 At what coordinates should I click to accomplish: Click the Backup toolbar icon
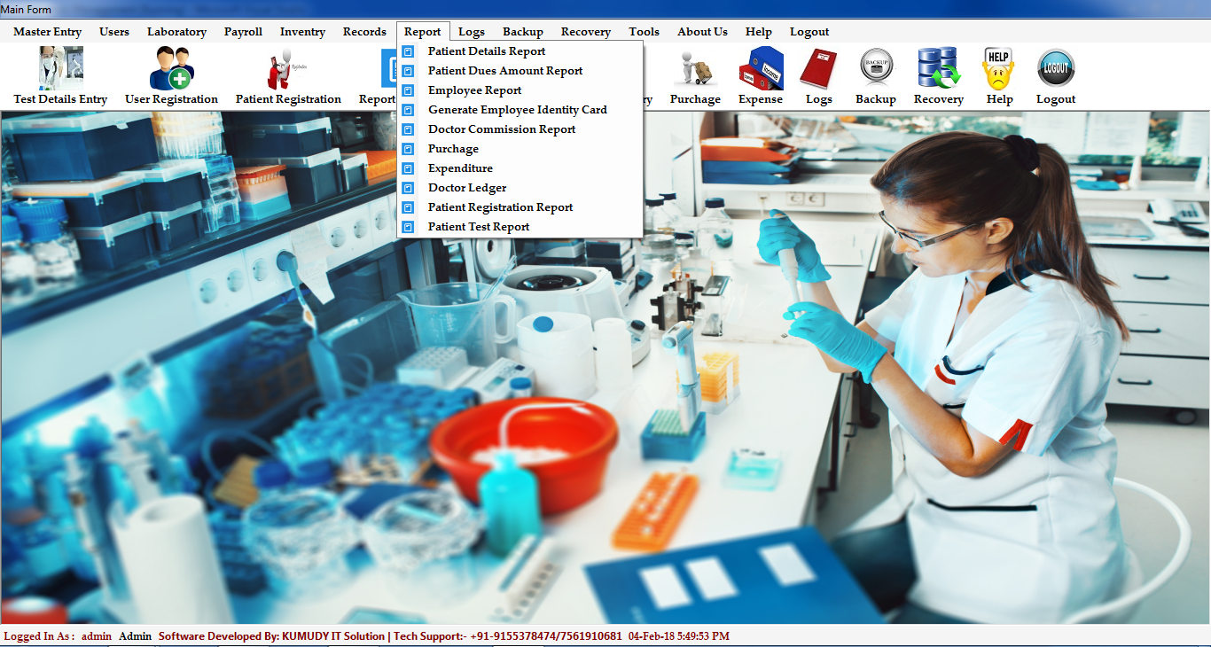pos(876,69)
